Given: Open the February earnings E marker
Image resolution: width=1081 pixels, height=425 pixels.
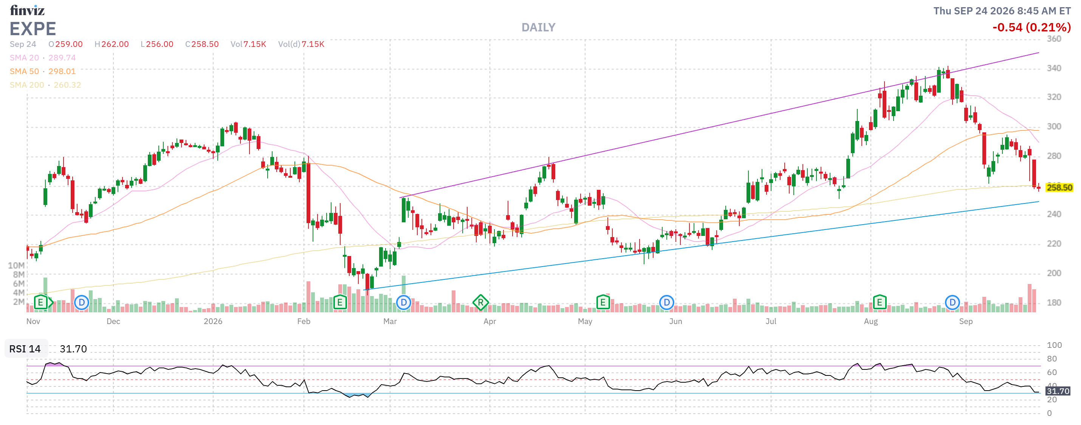Looking at the screenshot, I should 340,302.
